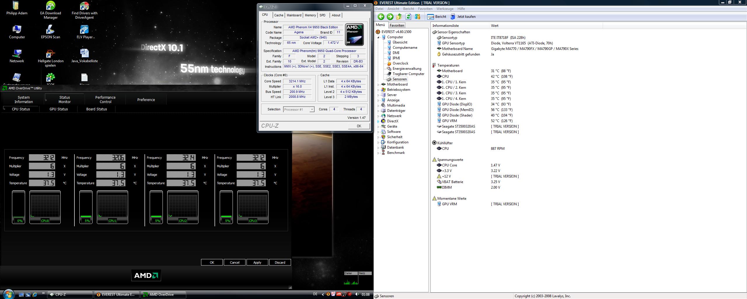747x299 pixels.
Task: Click the CPU1 usage graph
Action: click(x=112, y=207)
